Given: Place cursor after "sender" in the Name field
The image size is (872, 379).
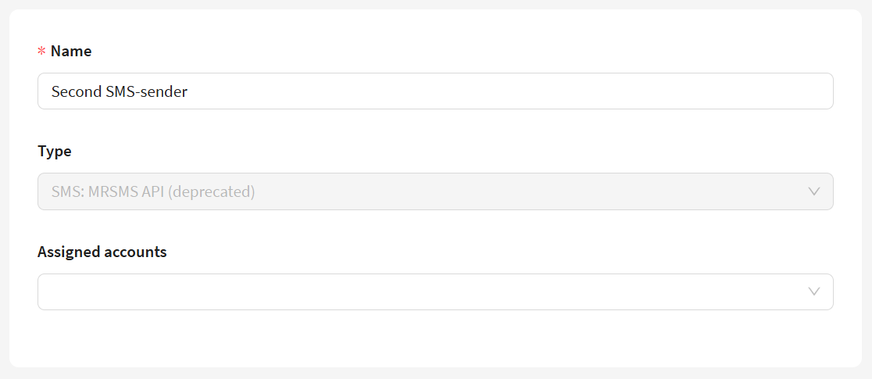Looking at the screenshot, I should (188, 91).
